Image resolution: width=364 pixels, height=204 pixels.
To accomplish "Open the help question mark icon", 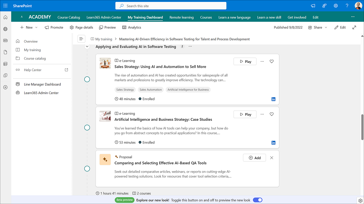I will [347, 6].
